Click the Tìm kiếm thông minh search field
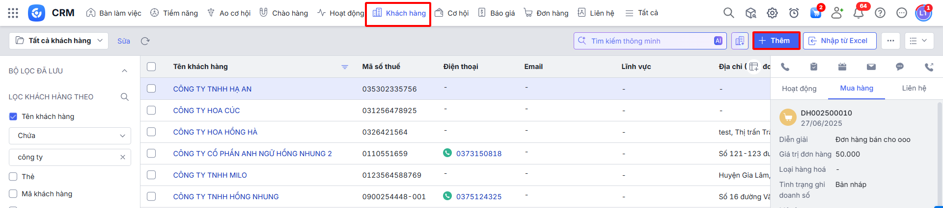The width and height of the screenshot is (943, 208). 643,41
